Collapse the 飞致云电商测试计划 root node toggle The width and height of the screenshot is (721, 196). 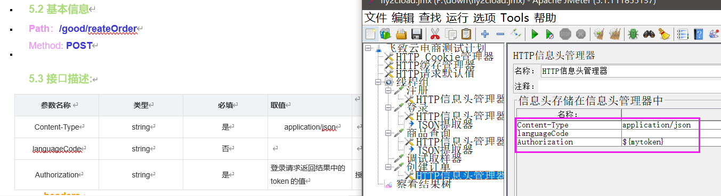click(368, 48)
